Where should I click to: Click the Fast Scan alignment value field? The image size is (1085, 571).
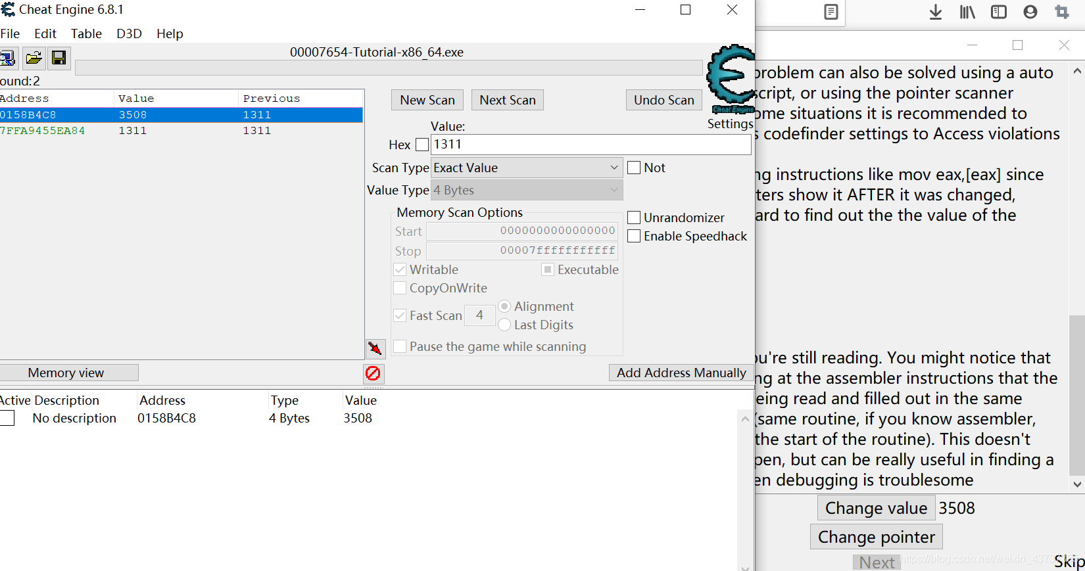(x=479, y=315)
